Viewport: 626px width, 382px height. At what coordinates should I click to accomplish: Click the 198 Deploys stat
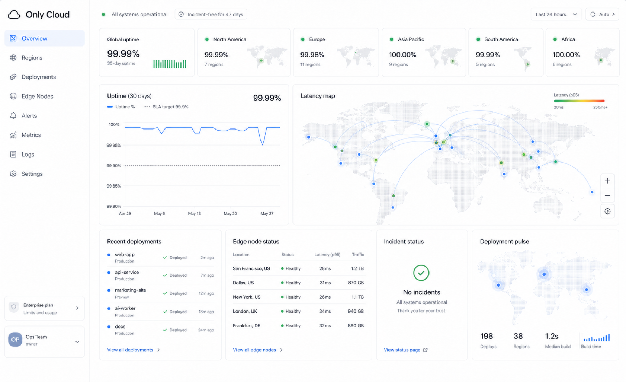(x=488, y=340)
